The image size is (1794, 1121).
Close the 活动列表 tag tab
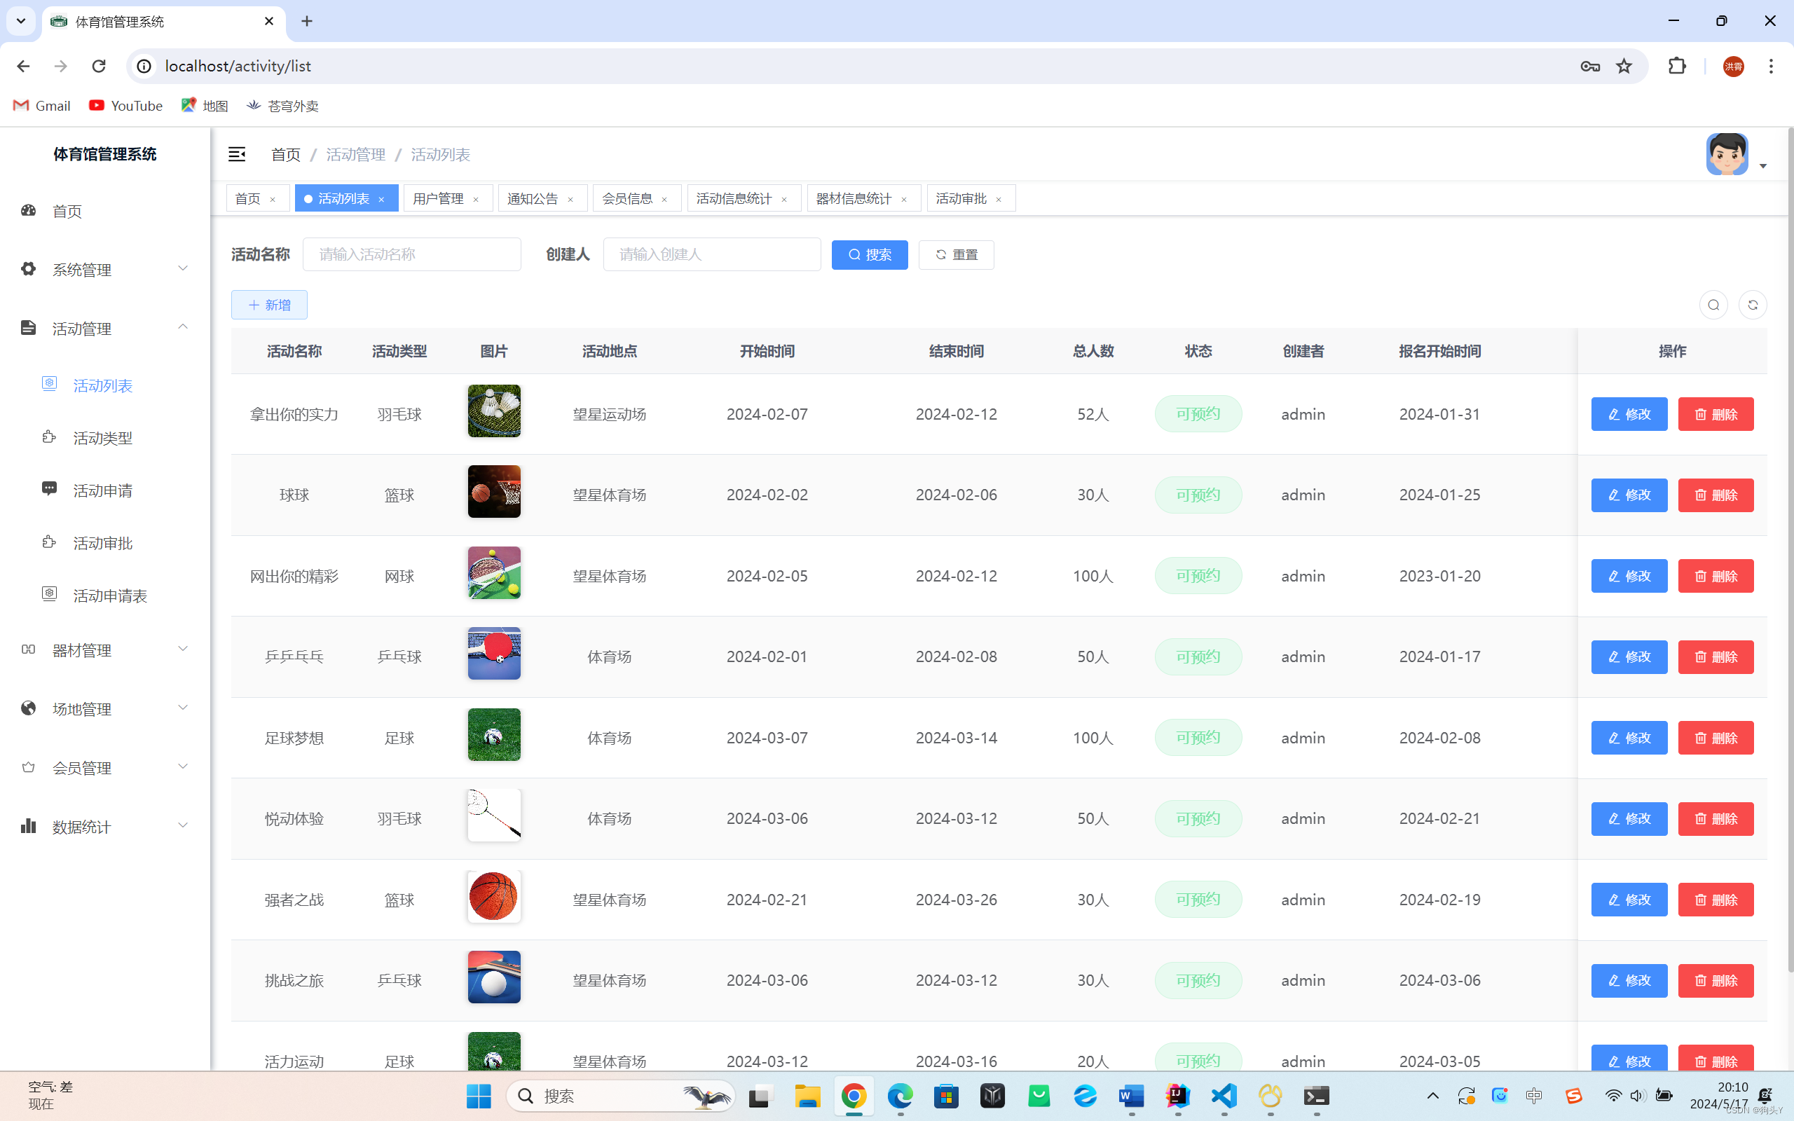click(x=381, y=200)
